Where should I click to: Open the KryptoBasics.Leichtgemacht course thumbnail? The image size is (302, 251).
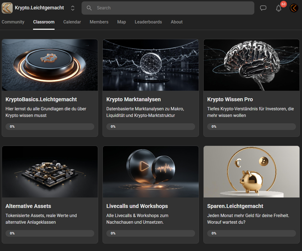50,65
